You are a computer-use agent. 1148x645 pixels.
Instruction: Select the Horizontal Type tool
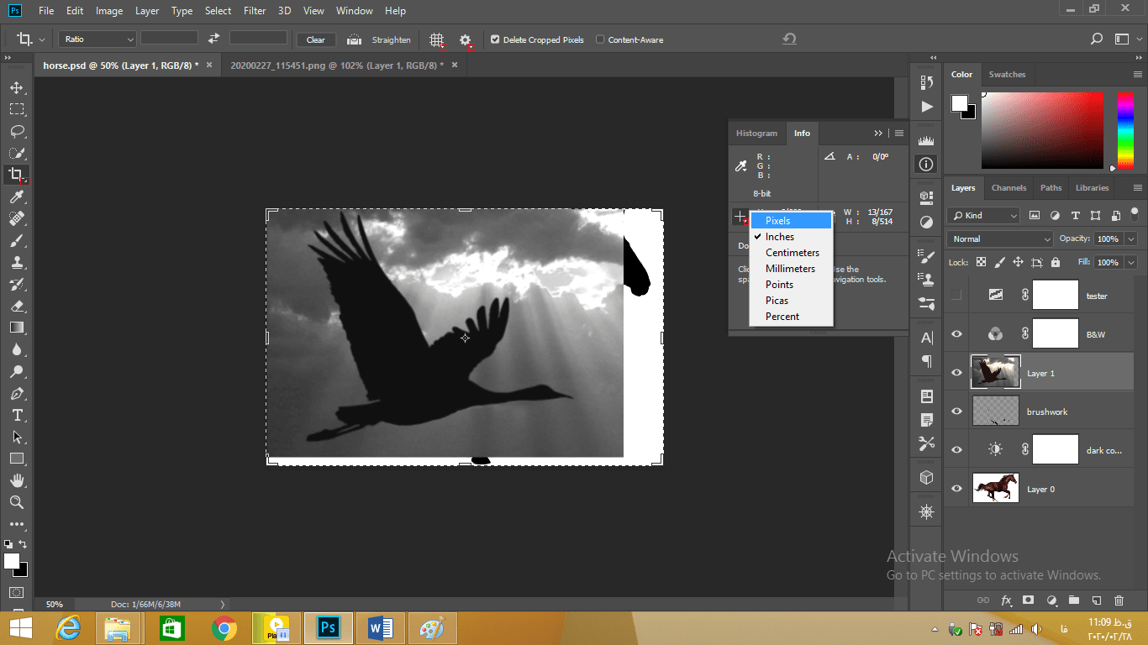17,415
